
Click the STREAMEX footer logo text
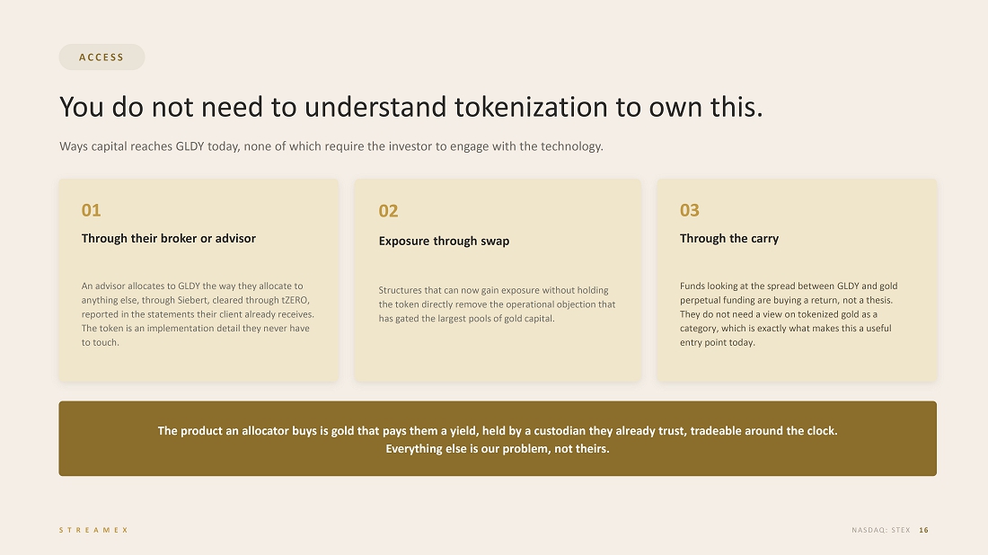94,530
